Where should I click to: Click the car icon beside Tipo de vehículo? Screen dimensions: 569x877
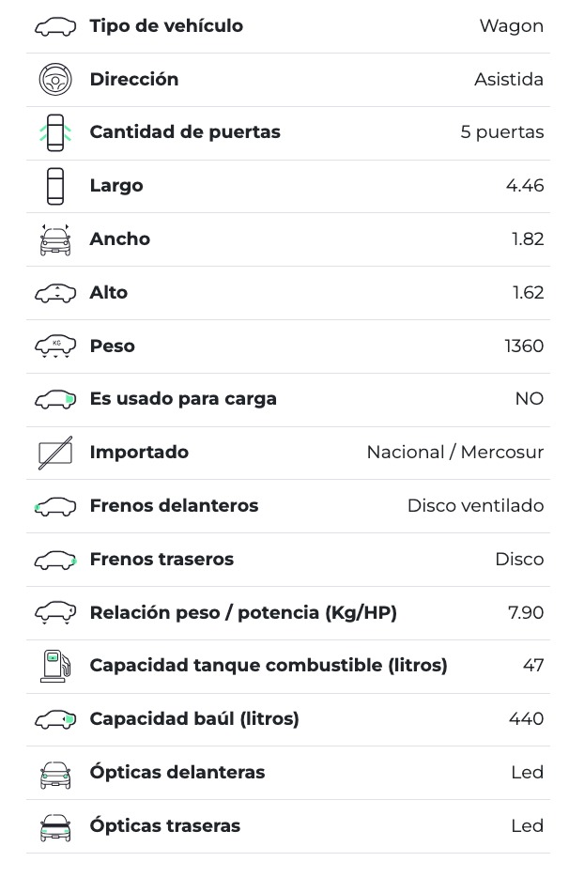point(55,26)
